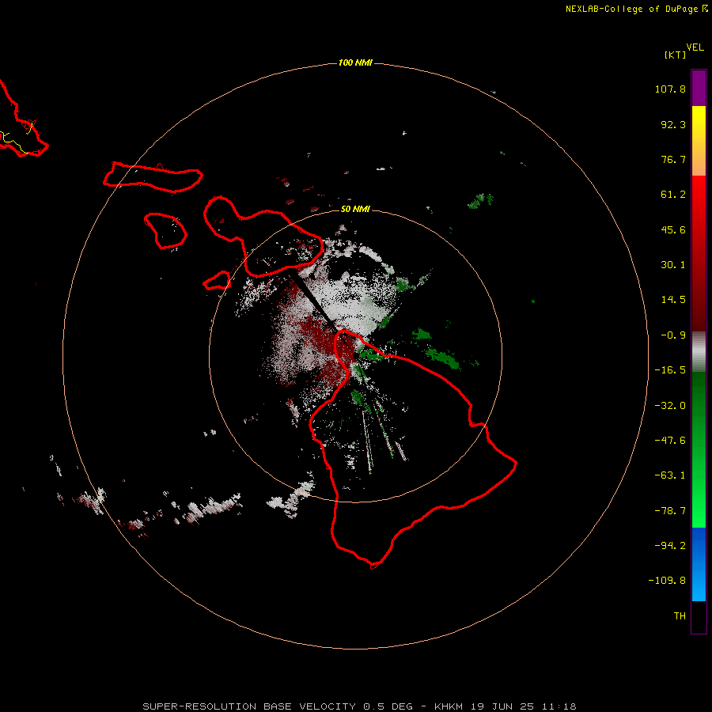
Task: Click the 76.7 legend value
Action: coord(673,159)
